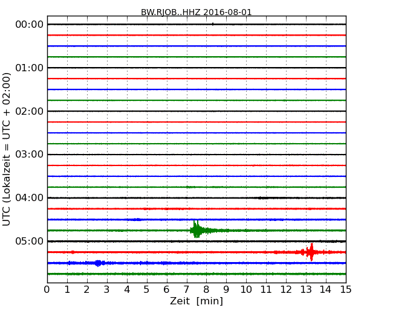This screenshot has width=393, height=314.
Task: Click x-axis tick label 13
Action: pyautogui.click(x=306, y=290)
